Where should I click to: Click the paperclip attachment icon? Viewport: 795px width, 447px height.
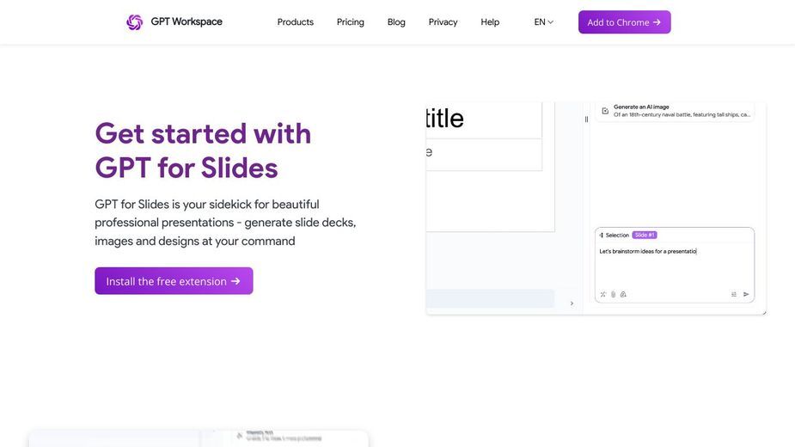[x=613, y=294]
